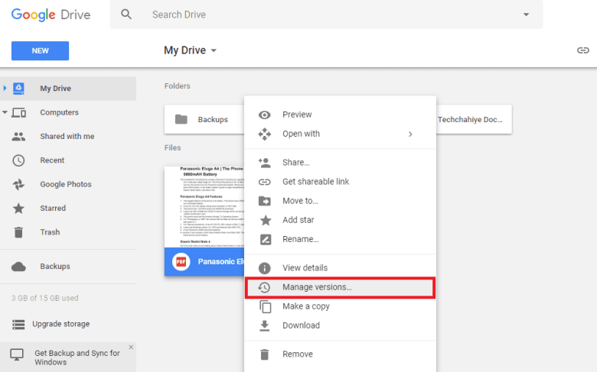
Task: Click the monitor icon for Backup and Sync
Action: [17, 355]
